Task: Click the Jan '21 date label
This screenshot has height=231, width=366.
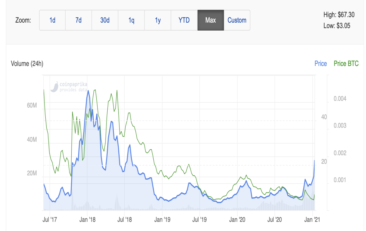Action: [x=313, y=219]
